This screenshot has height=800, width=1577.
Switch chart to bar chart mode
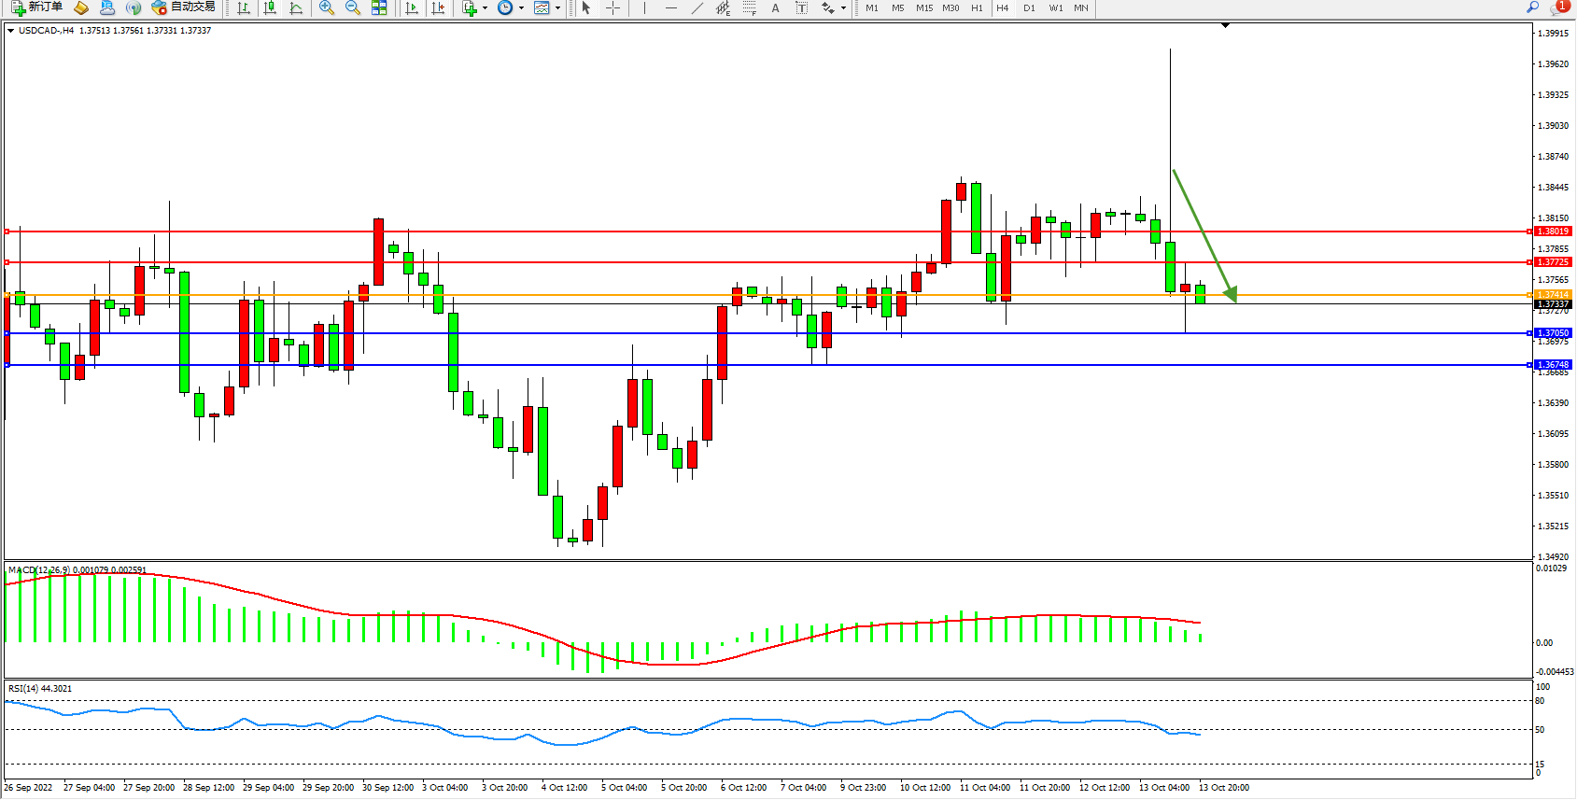pos(244,7)
